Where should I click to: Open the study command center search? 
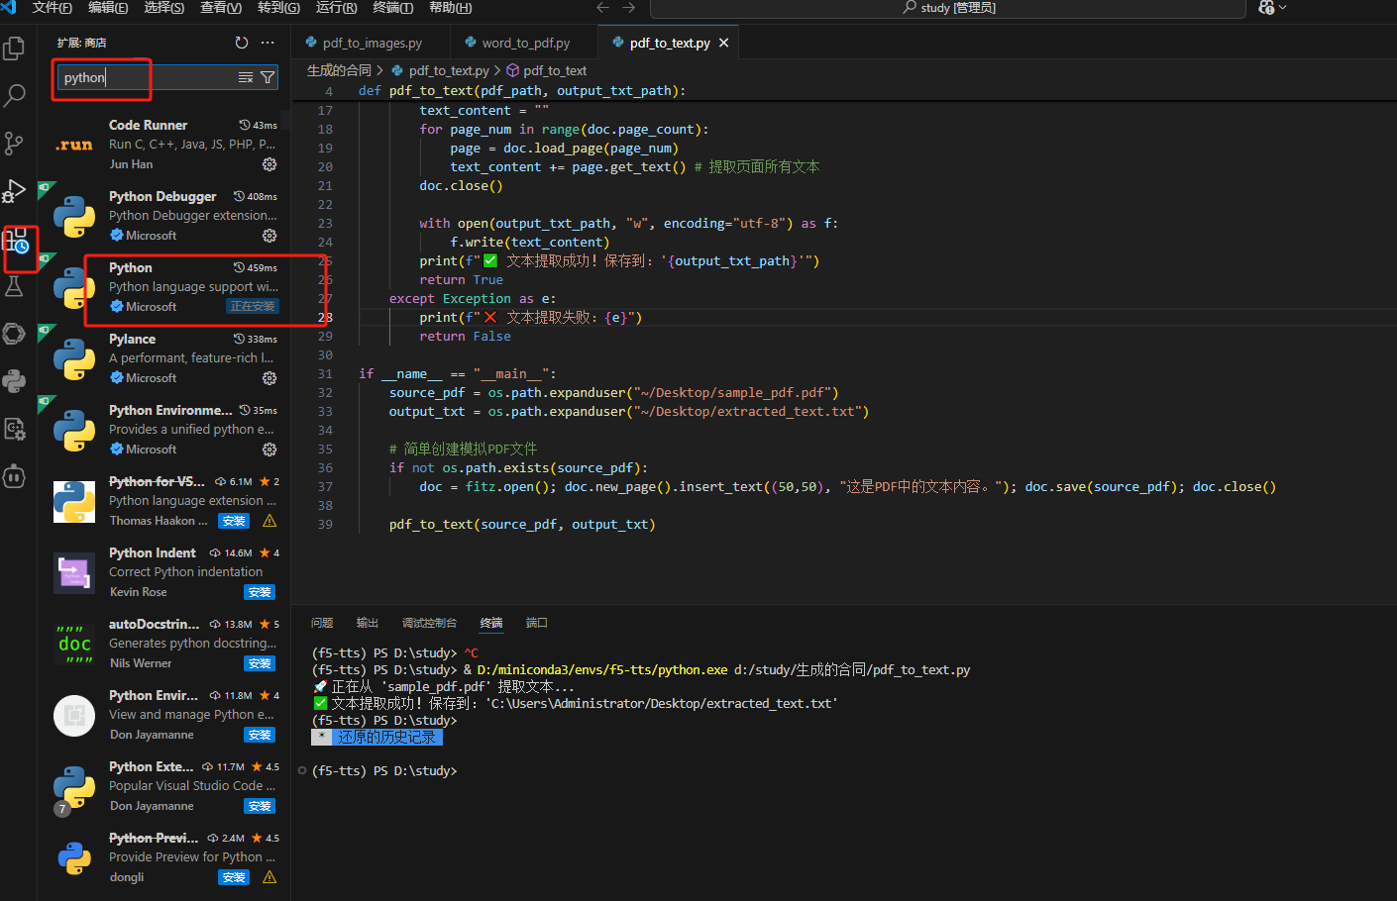click(x=947, y=8)
